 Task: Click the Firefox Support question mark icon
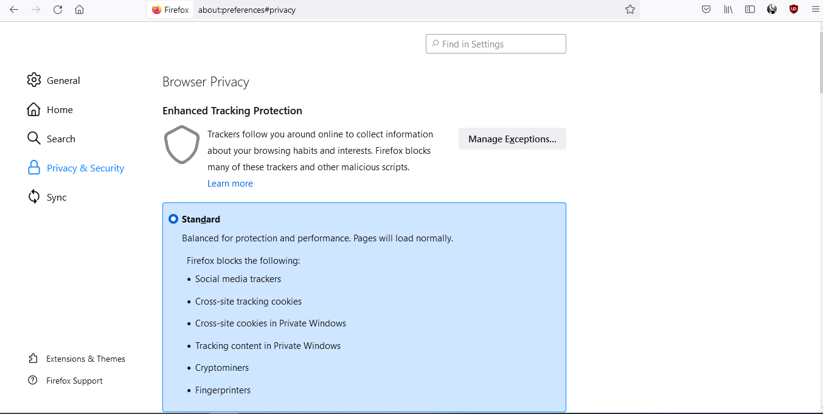tap(33, 381)
